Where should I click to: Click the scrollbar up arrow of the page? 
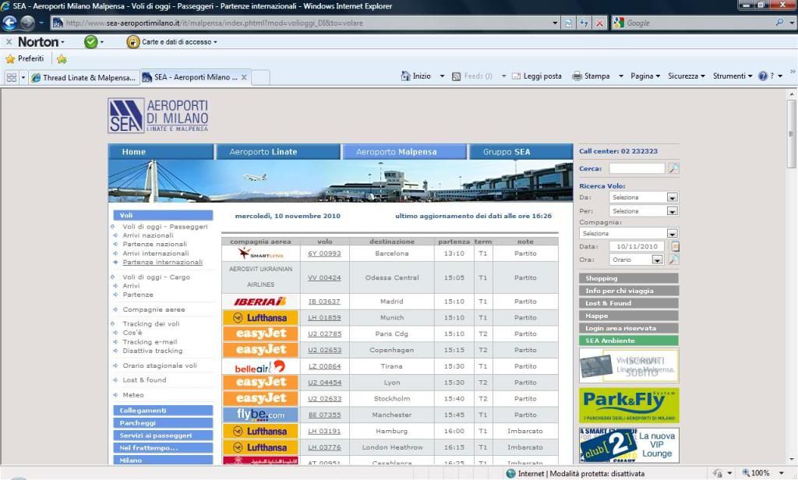tap(792, 94)
